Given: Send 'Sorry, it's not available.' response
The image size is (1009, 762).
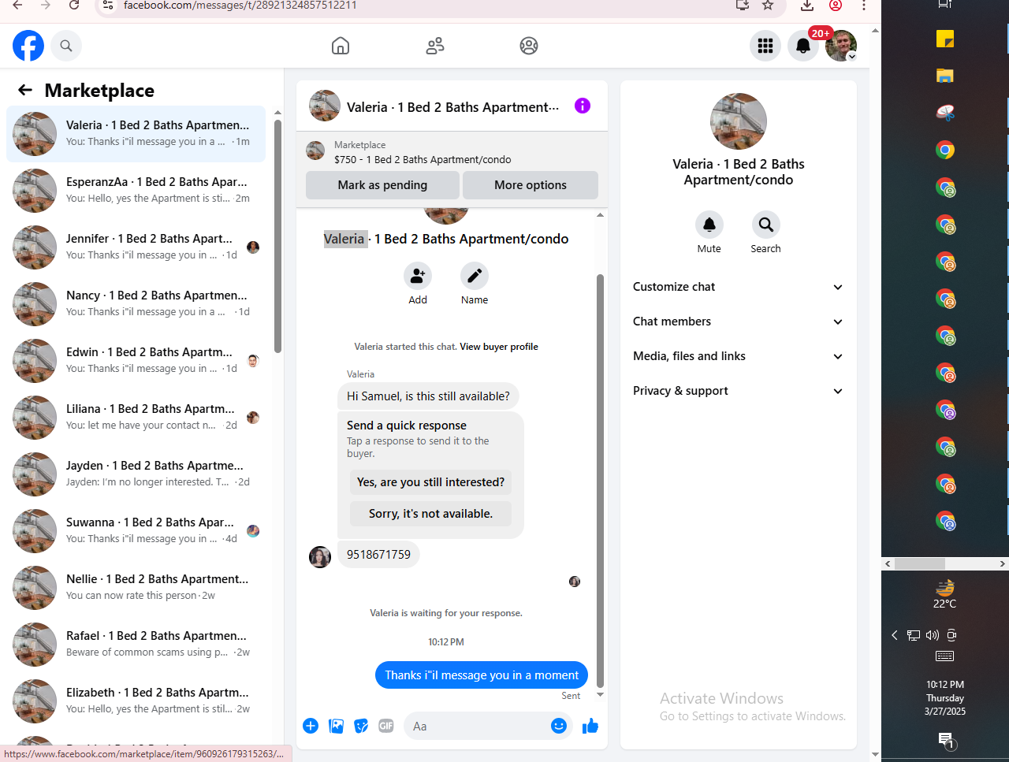Looking at the screenshot, I should point(430,514).
